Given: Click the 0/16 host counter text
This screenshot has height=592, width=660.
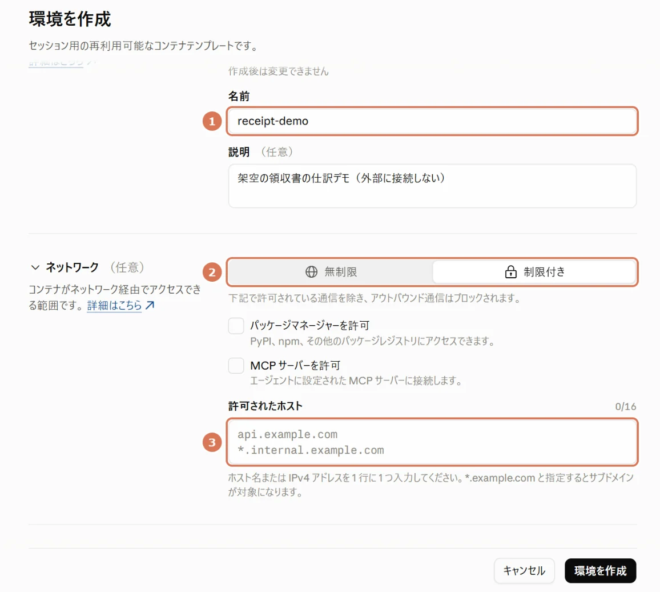Looking at the screenshot, I should (626, 407).
